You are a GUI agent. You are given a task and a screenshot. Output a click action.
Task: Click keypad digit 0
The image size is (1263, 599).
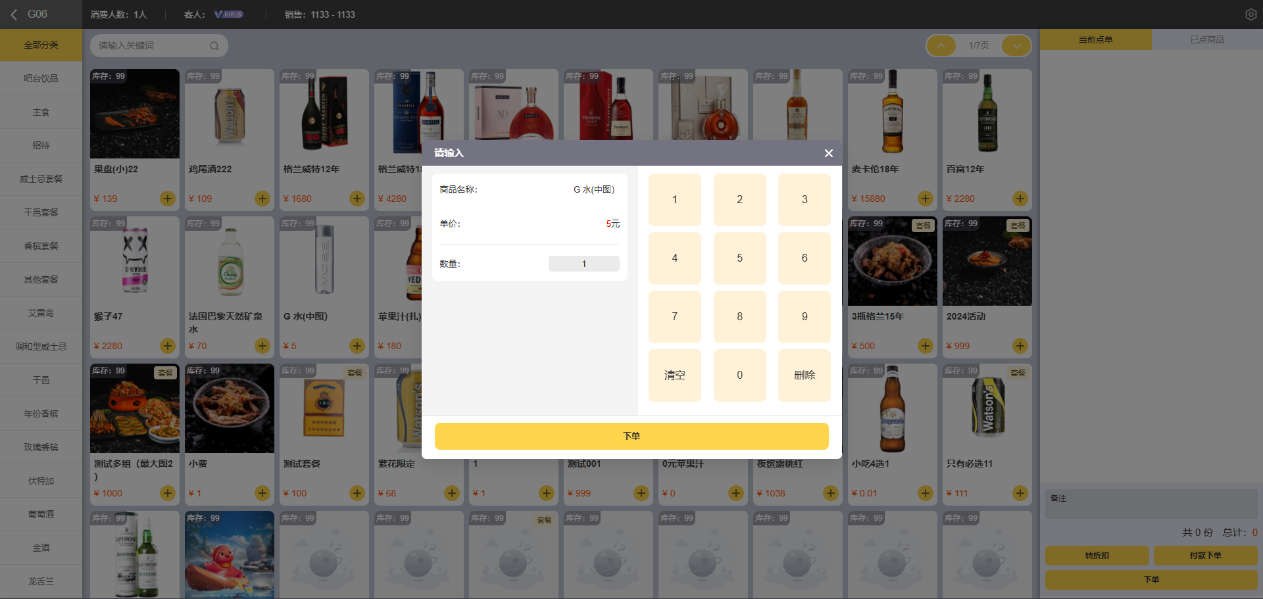click(739, 375)
